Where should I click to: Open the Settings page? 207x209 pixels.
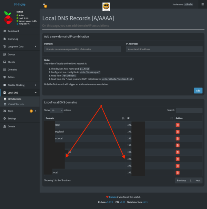[x=20, y=118]
